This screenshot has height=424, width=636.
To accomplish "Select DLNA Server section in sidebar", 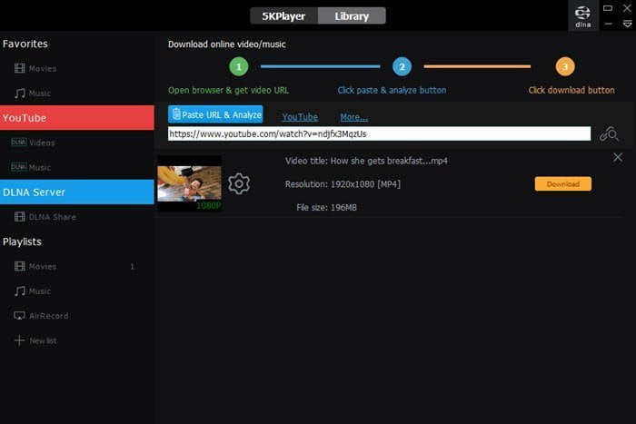I will [77, 192].
